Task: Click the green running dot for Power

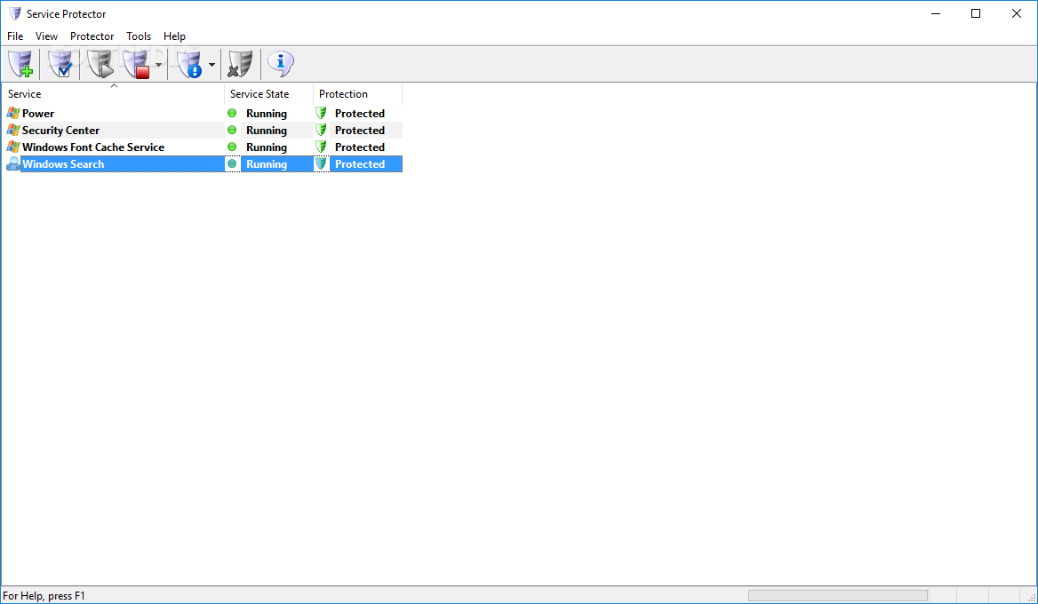Action: coord(232,113)
